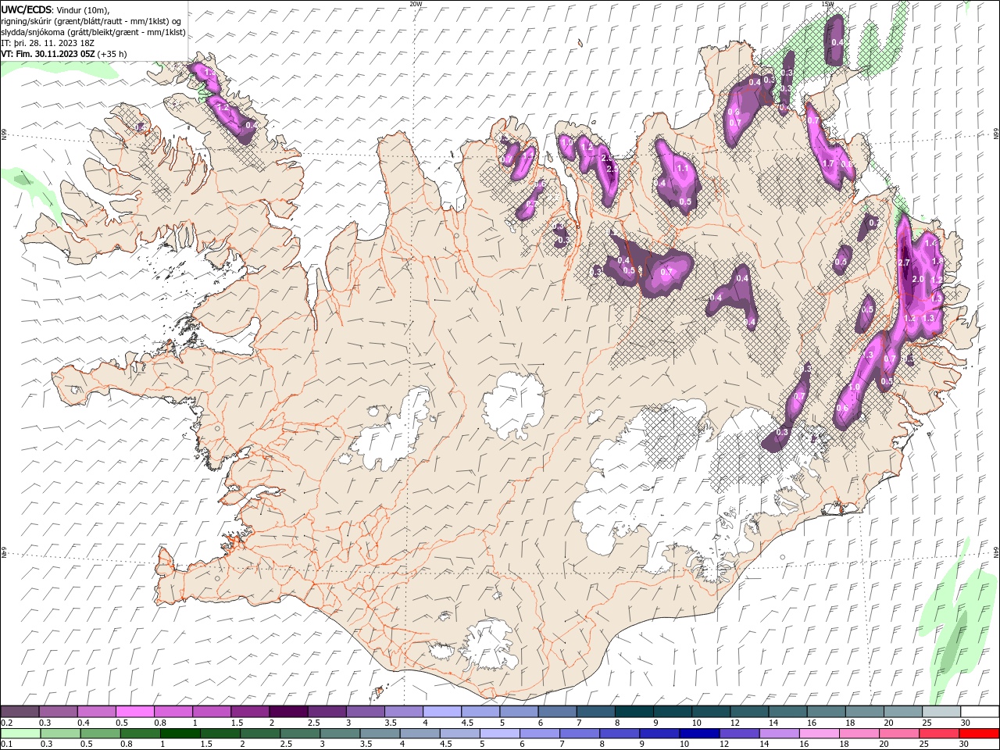Click the snow scale swatch starting at 16
Viewport: 1000px width, 750px height.
click(827, 712)
